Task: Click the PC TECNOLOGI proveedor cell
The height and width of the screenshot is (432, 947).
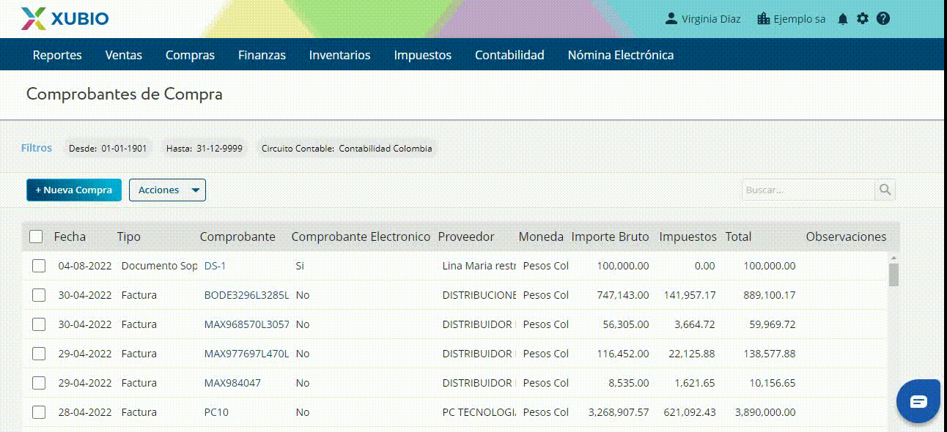Action: point(479,412)
